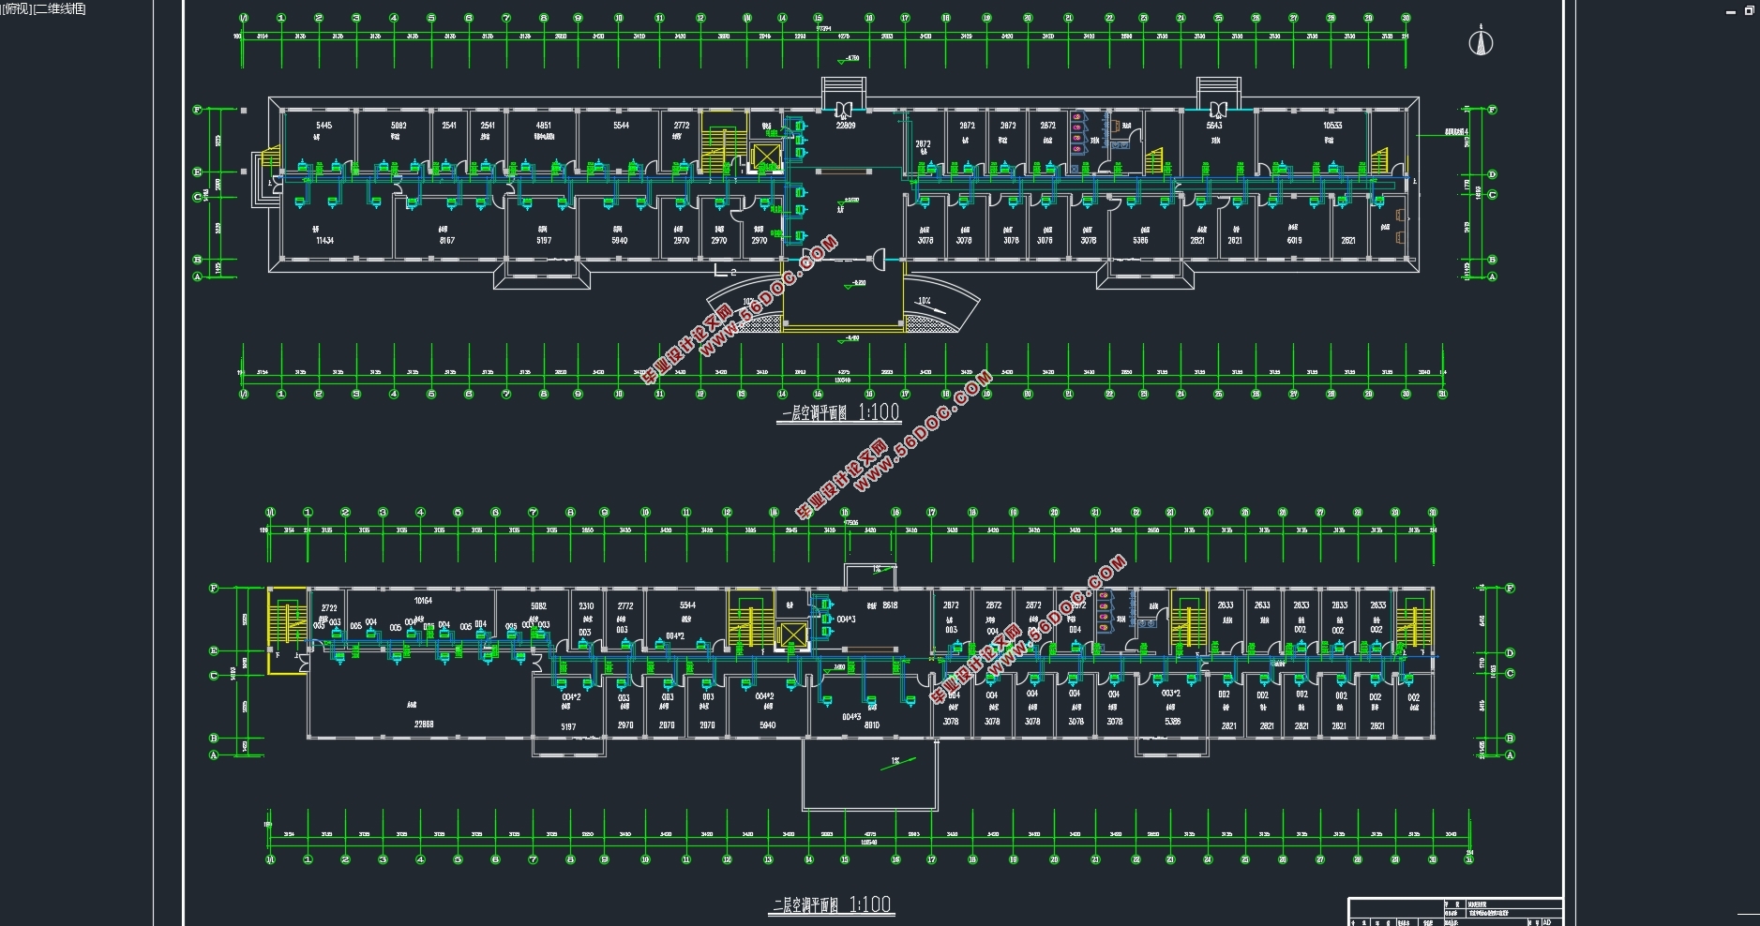The image size is (1760, 926).
Task: Open the [俯视] view control menu
Action: click(16, 8)
